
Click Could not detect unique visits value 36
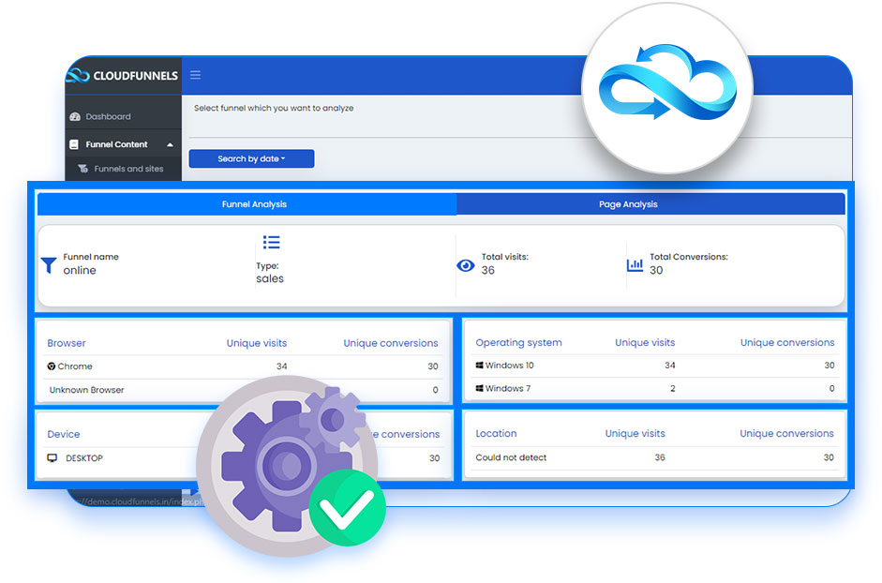point(660,458)
